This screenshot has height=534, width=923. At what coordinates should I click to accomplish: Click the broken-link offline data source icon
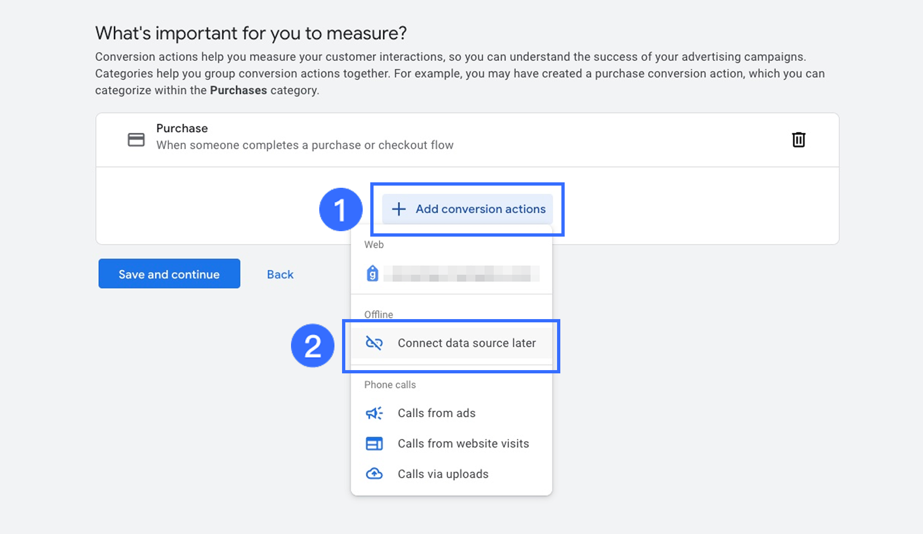pos(374,343)
